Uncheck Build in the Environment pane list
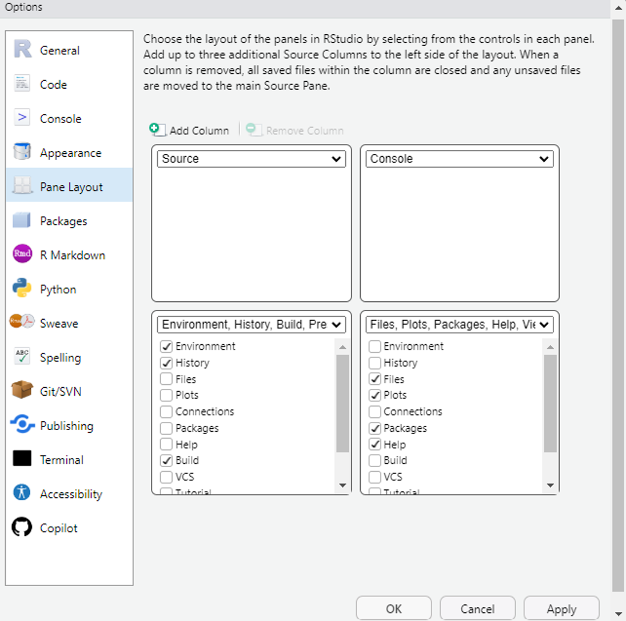Screen dimensions: 626x621 [x=166, y=460]
